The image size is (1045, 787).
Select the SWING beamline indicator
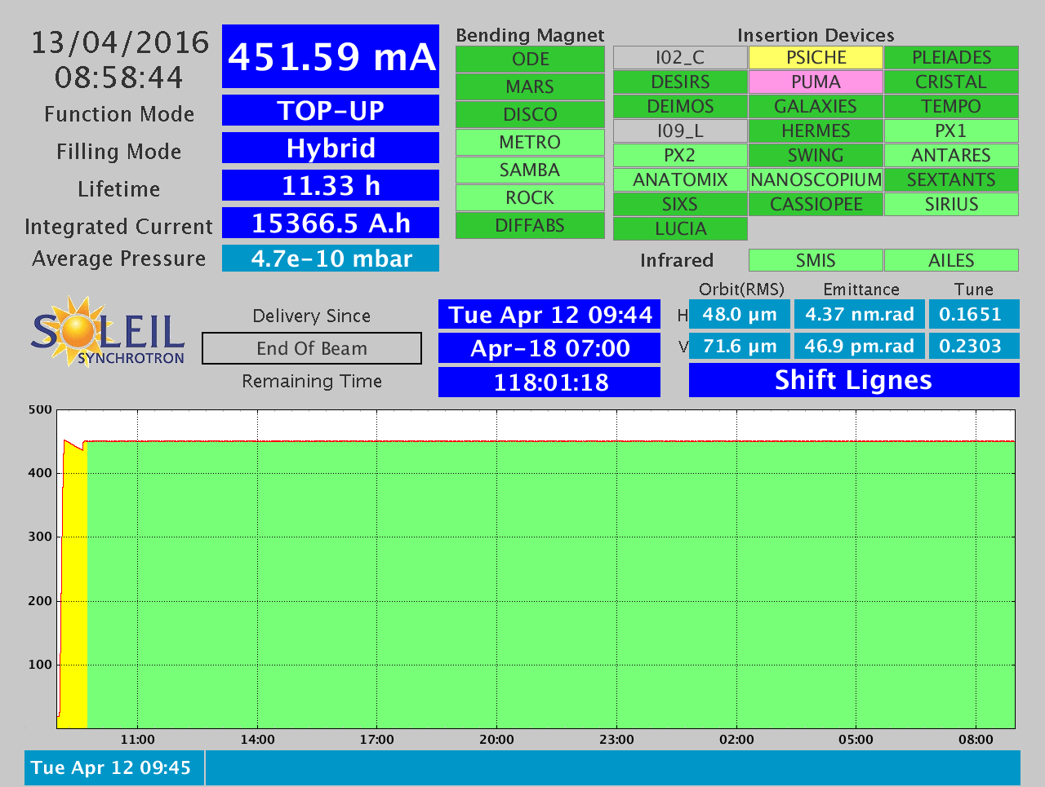(x=816, y=156)
